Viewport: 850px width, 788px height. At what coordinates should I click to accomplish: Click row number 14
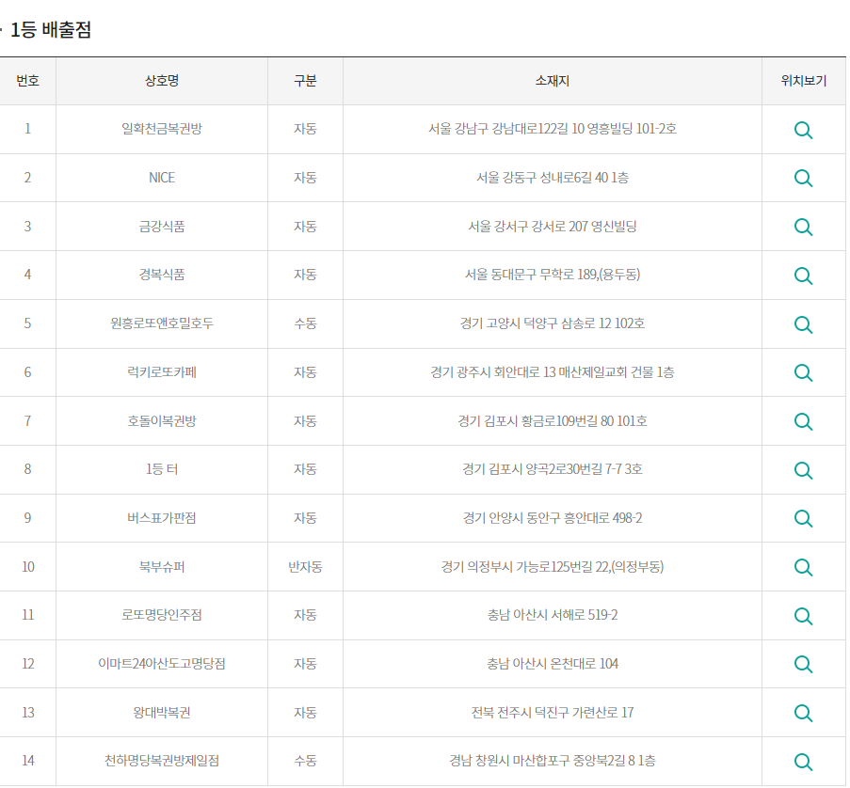tap(27, 761)
